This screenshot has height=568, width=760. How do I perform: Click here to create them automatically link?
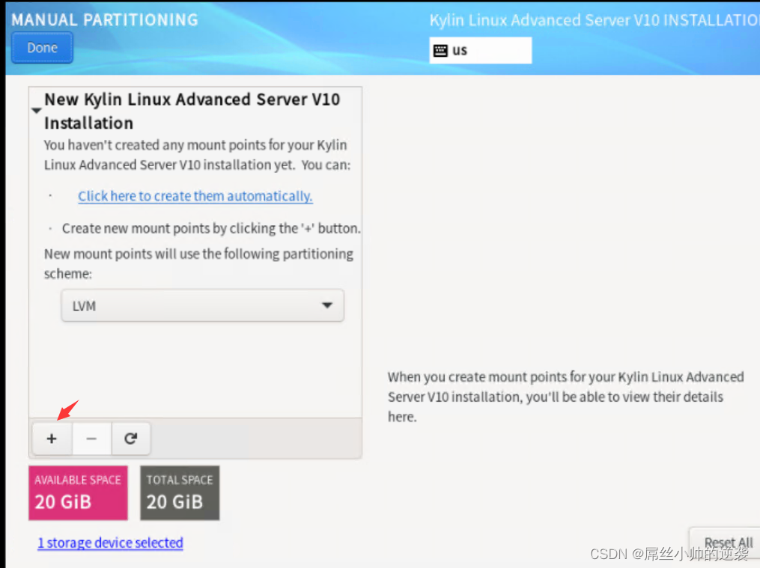tap(195, 196)
